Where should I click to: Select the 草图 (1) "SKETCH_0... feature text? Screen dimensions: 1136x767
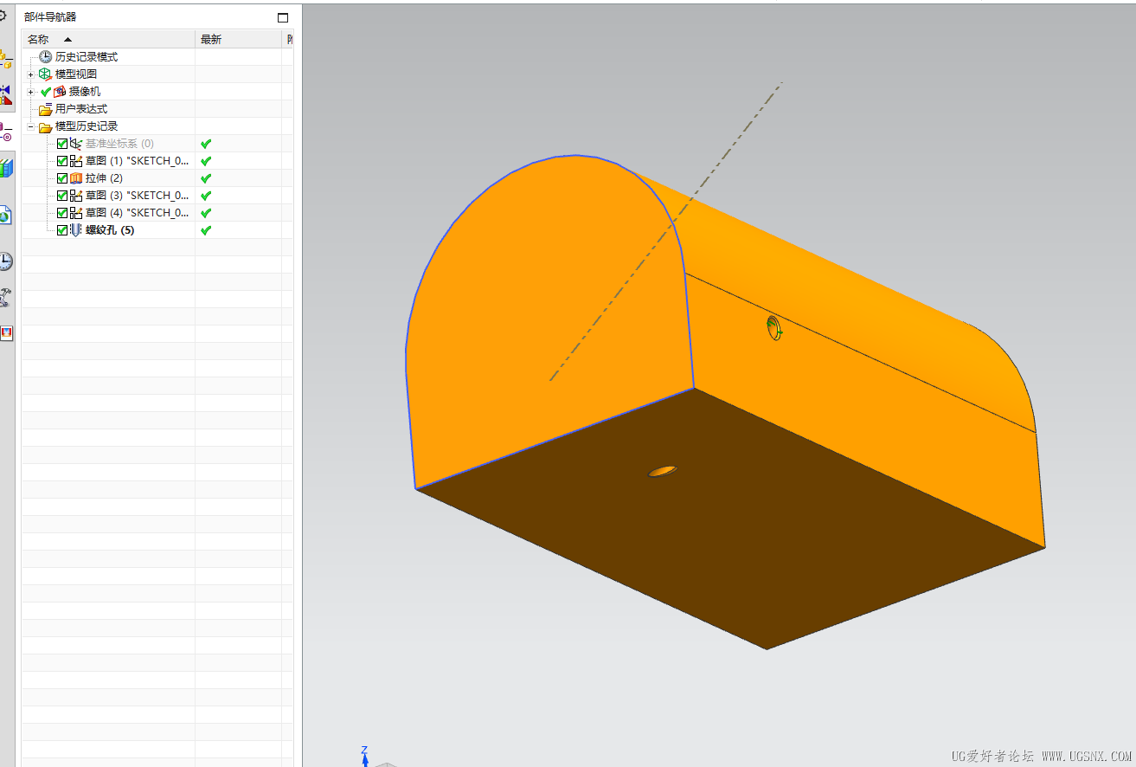pyautogui.click(x=137, y=161)
